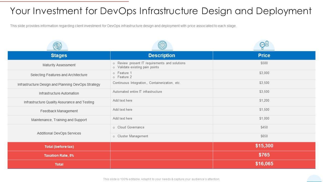This screenshot has width=323, height=182.
Task: Select the Maturity Assessment stage cell
Action: click(x=59, y=65)
